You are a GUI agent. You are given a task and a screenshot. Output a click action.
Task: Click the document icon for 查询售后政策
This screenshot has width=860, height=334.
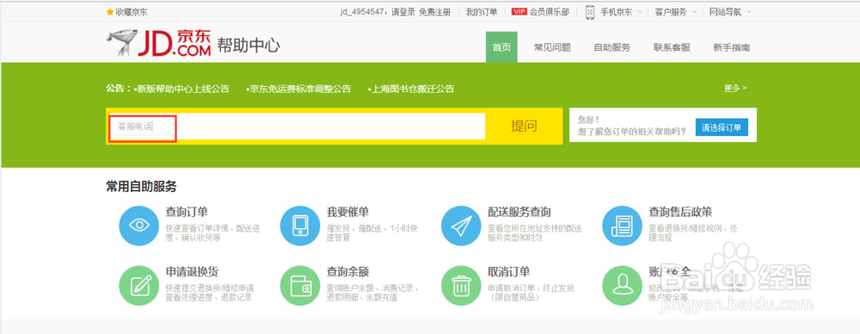point(622,226)
